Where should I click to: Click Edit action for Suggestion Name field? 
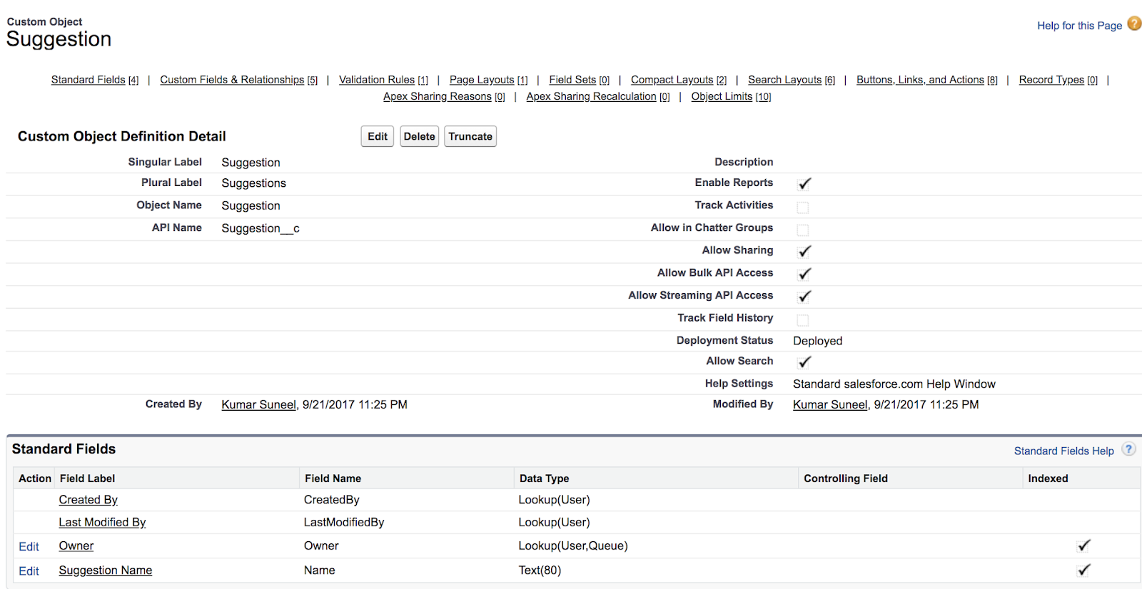[29, 570]
